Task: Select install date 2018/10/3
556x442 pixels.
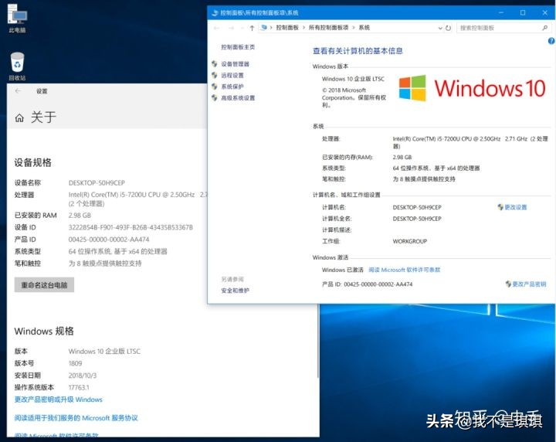Action: [x=83, y=376]
